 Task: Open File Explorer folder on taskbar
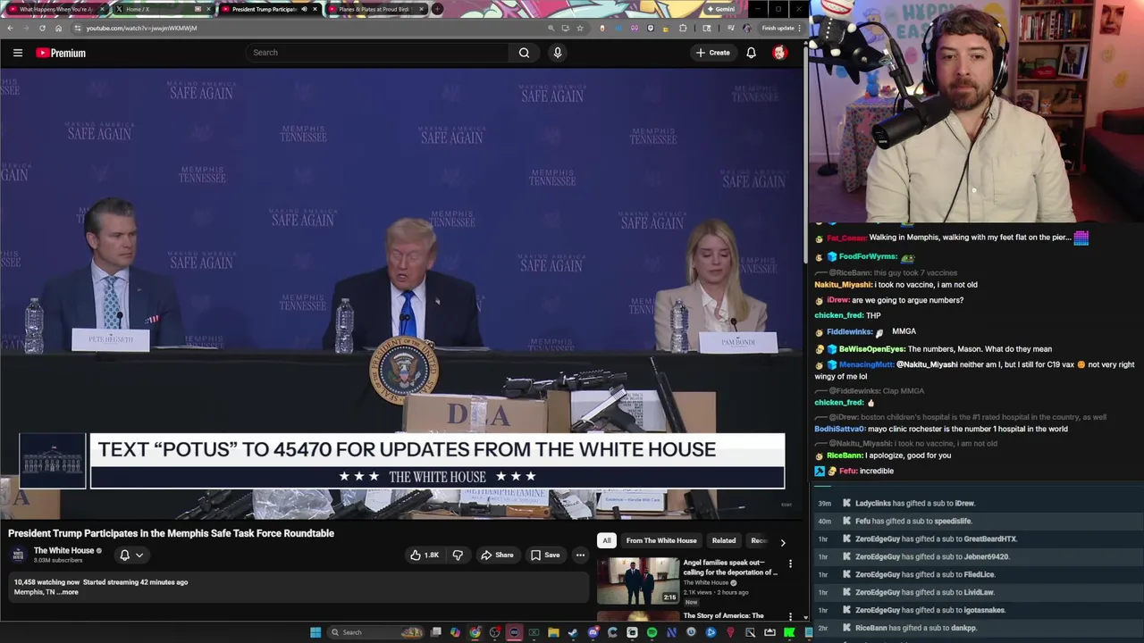tap(553, 632)
